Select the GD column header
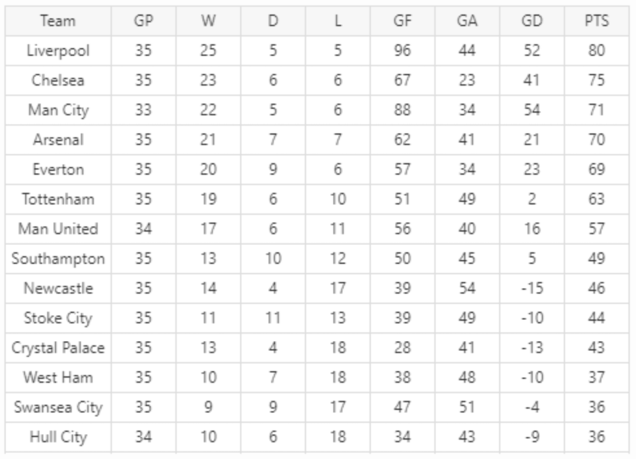Screen dimensions: 636x459 [532, 21]
